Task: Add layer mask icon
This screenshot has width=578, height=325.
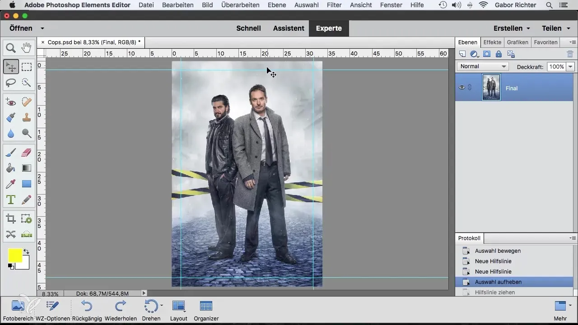Action: pos(487,54)
